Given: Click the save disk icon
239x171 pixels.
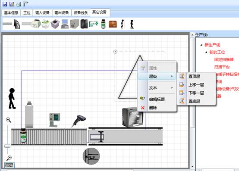Looking at the screenshot, I should point(5,4).
